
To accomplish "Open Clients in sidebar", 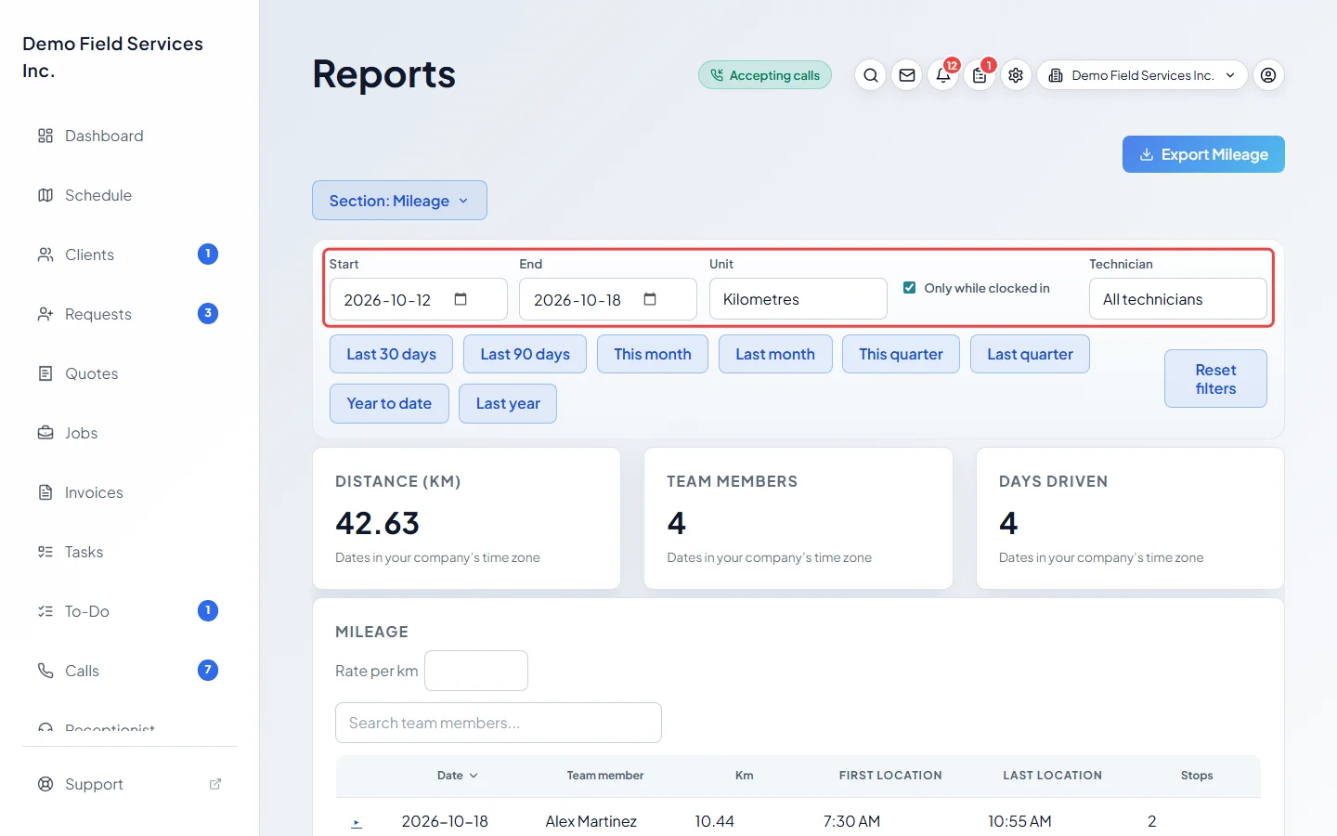I will (x=130, y=255).
